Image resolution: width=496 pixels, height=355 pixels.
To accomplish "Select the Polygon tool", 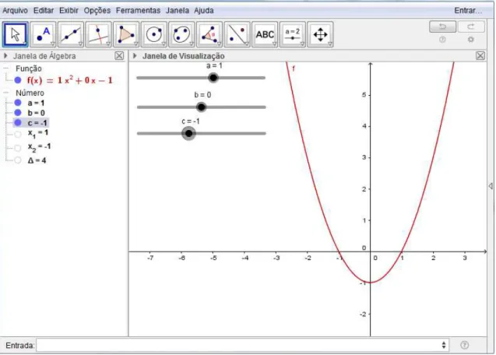I will tap(126, 34).
